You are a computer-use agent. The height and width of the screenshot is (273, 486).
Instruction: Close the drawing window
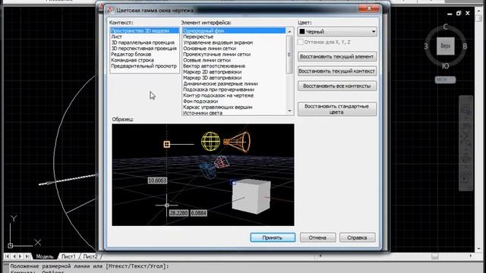tap(468, 13)
